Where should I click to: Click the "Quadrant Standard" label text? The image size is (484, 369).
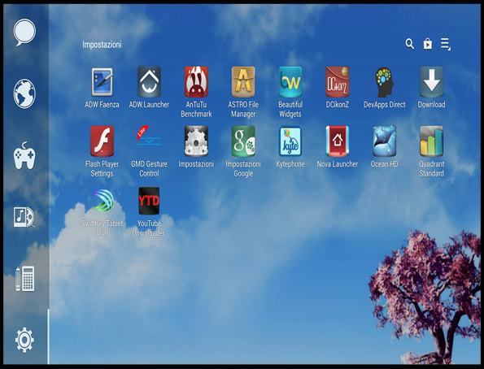(431, 168)
